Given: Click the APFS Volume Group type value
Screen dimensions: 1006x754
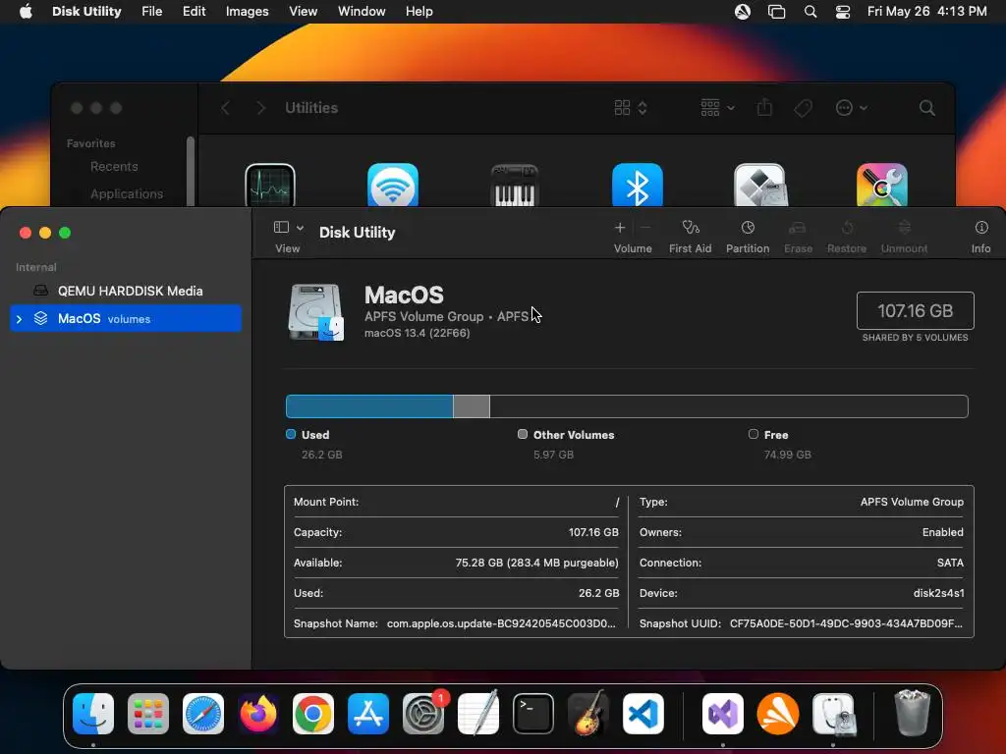Looking at the screenshot, I should tap(912, 502).
